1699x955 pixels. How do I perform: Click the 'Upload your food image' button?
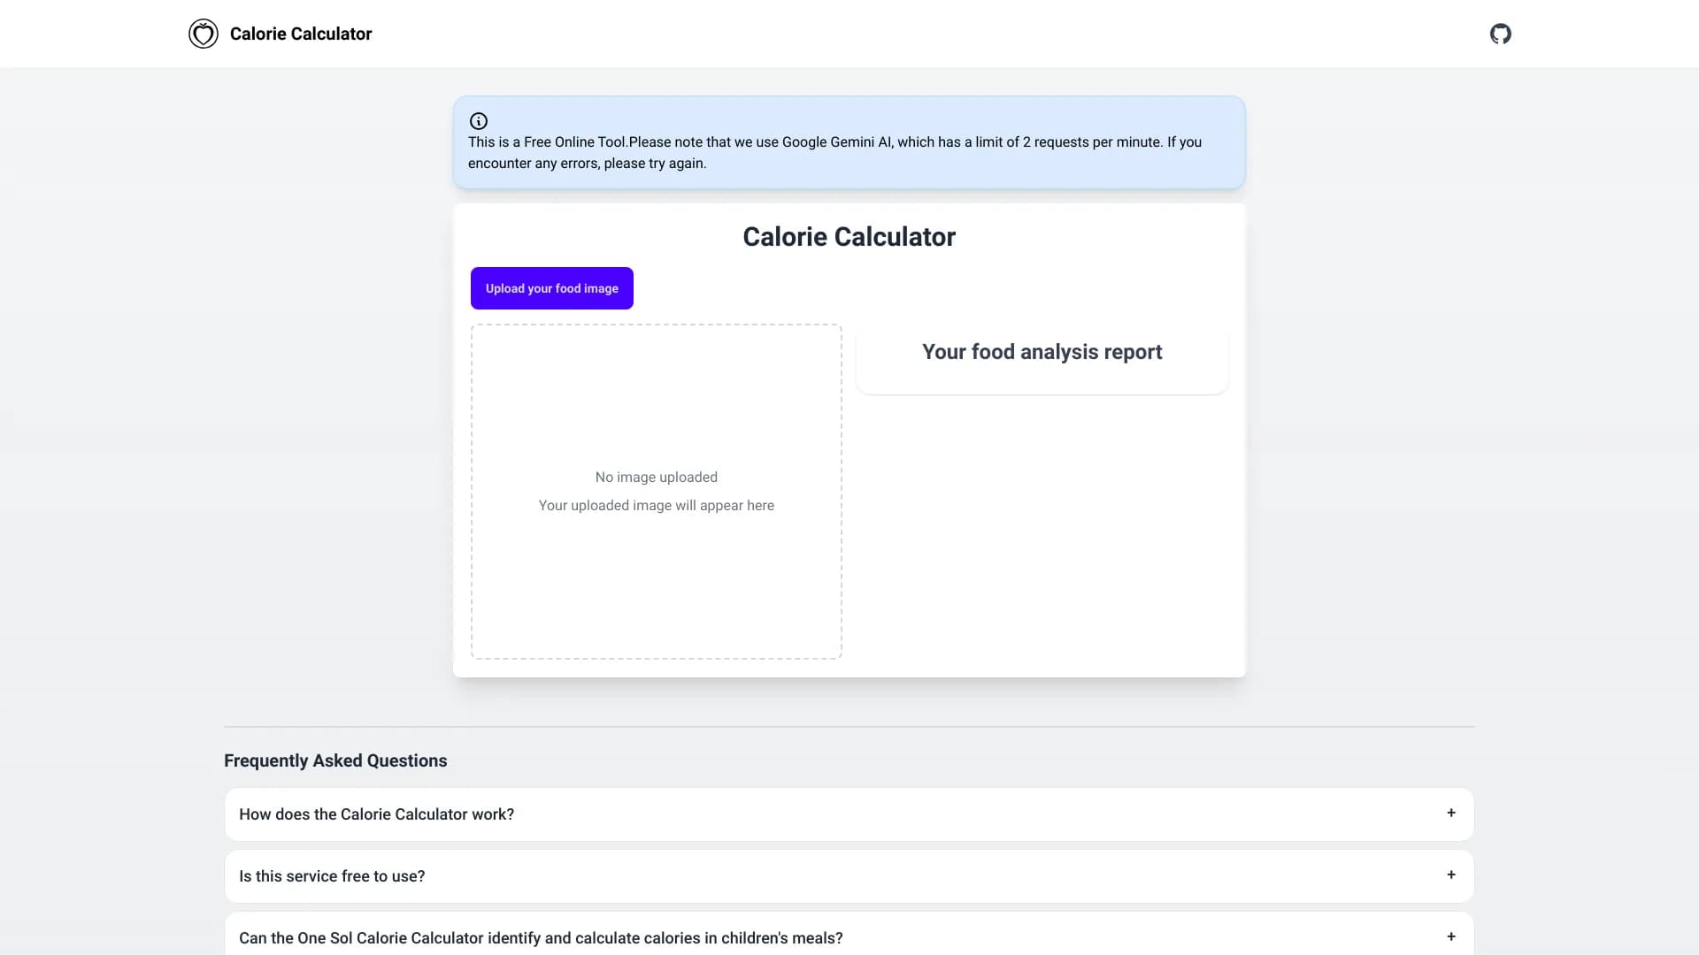[551, 287]
